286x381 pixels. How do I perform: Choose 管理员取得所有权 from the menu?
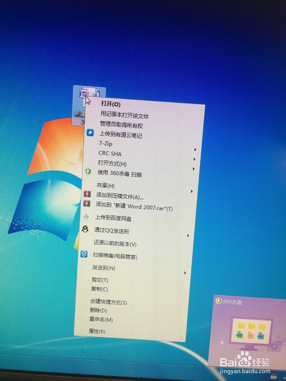(x=121, y=126)
